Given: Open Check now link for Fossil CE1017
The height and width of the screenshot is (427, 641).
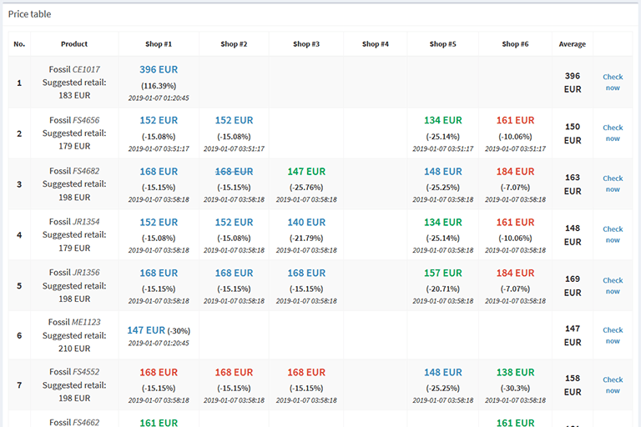Looking at the screenshot, I should pos(613,82).
